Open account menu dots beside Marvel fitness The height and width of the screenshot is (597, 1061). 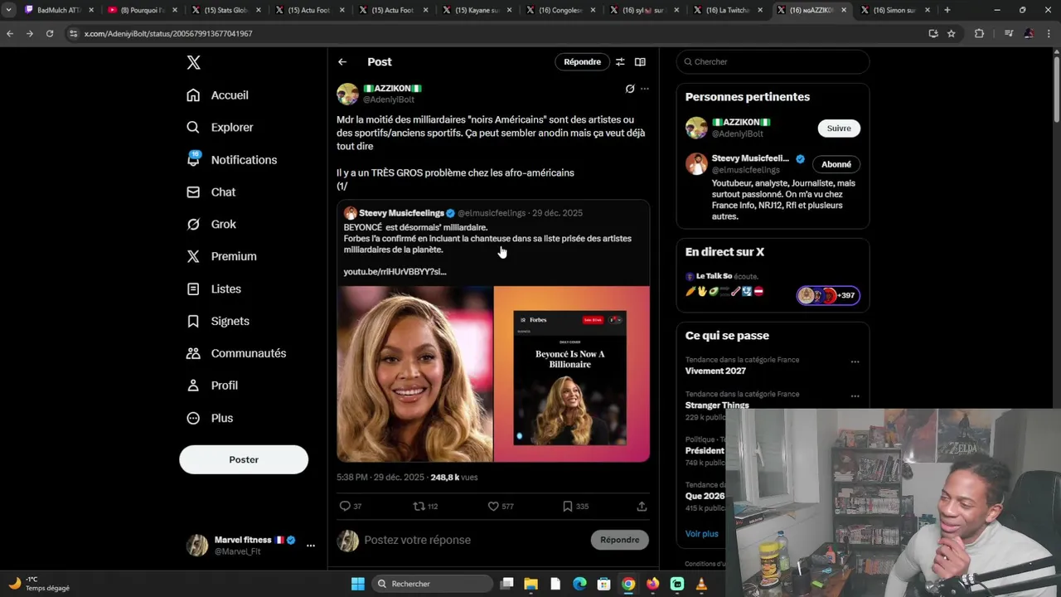point(311,546)
